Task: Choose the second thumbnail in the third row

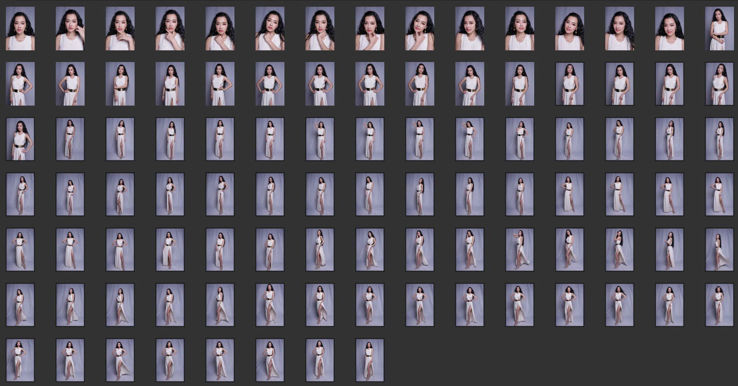Action: point(70,139)
